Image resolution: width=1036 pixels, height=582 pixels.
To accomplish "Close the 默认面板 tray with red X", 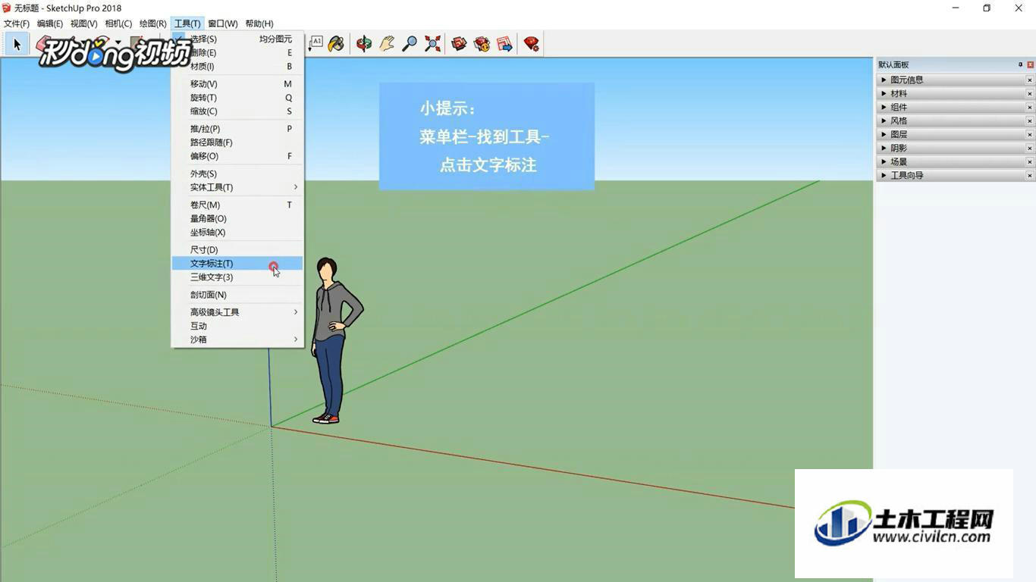I will click(x=1030, y=64).
